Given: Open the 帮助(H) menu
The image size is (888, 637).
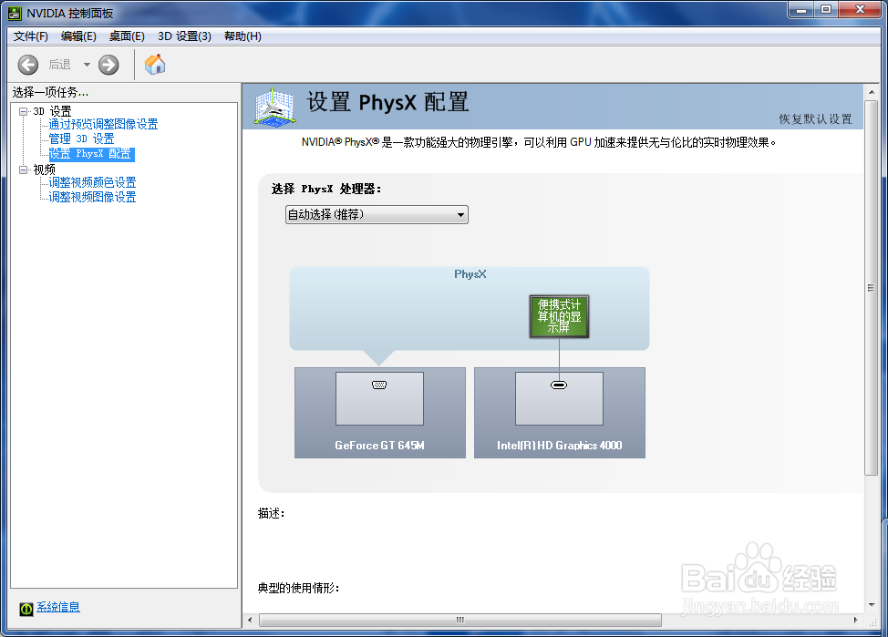Looking at the screenshot, I should pos(243,36).
